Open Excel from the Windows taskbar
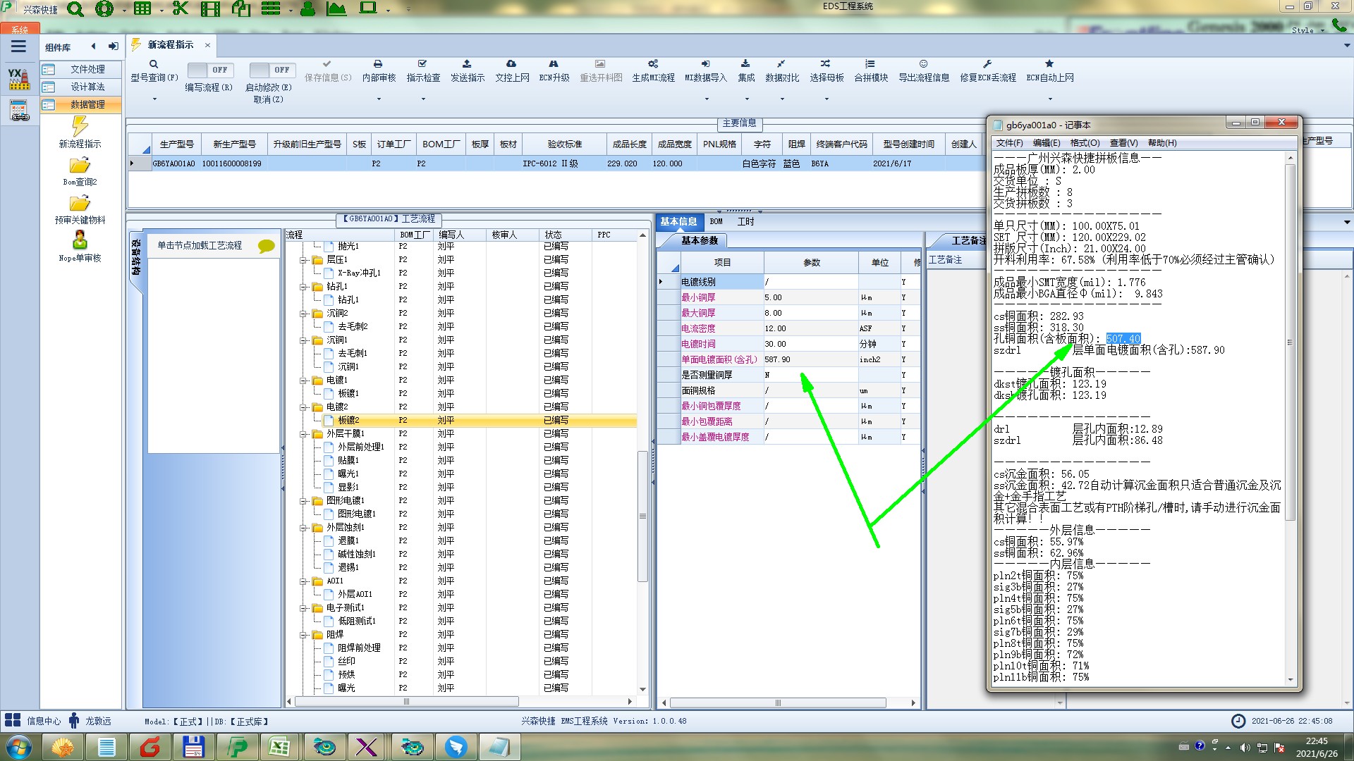 280,747
